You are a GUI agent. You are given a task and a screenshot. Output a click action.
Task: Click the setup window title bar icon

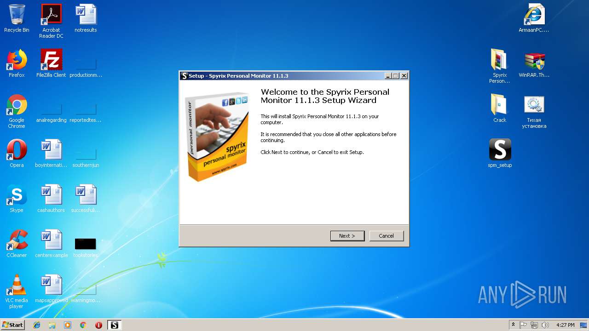(185, 76)
